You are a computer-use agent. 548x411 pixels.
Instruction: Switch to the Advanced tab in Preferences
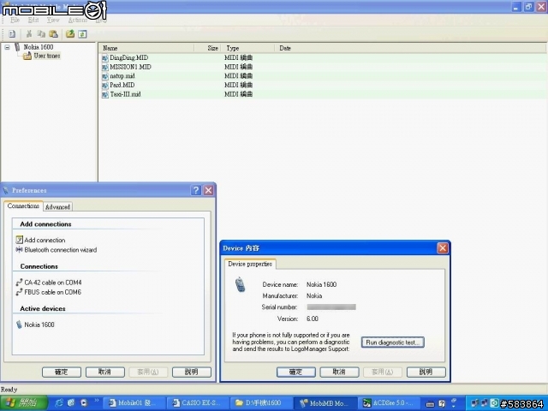point(57,207)
